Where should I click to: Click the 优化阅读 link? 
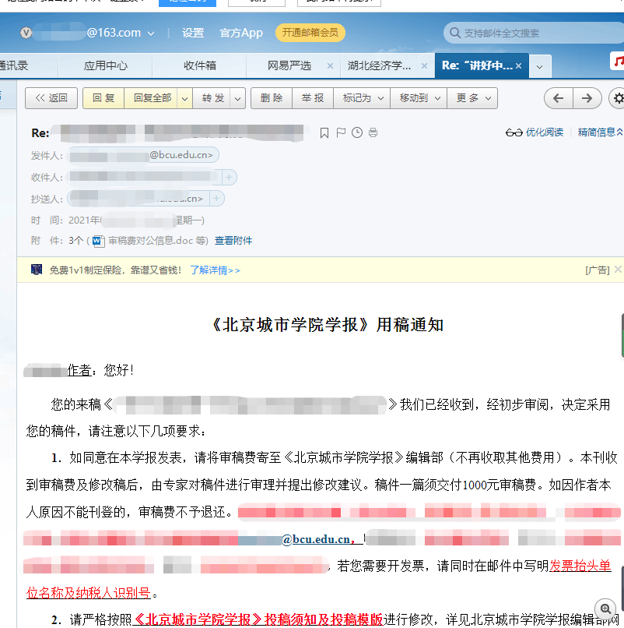tap(545, 132)
